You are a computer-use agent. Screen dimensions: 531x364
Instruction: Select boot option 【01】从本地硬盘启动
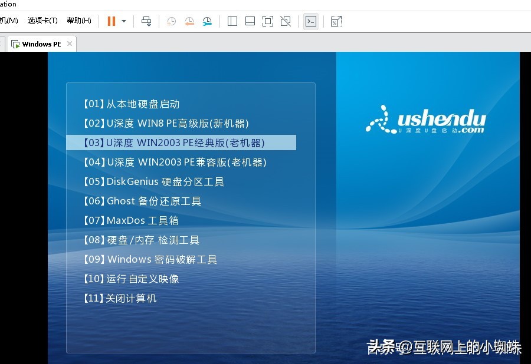tap(131, 104)
